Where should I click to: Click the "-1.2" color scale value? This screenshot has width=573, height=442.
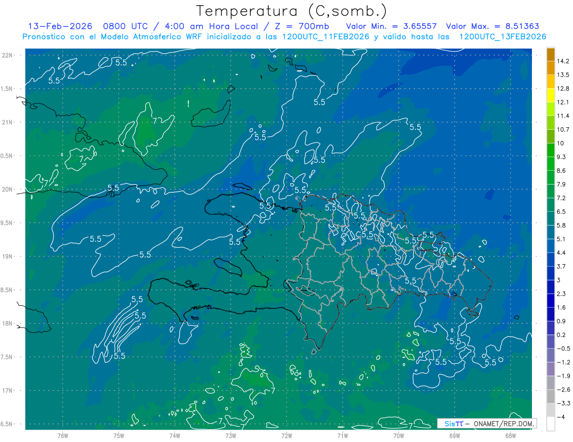coord(563,362)
